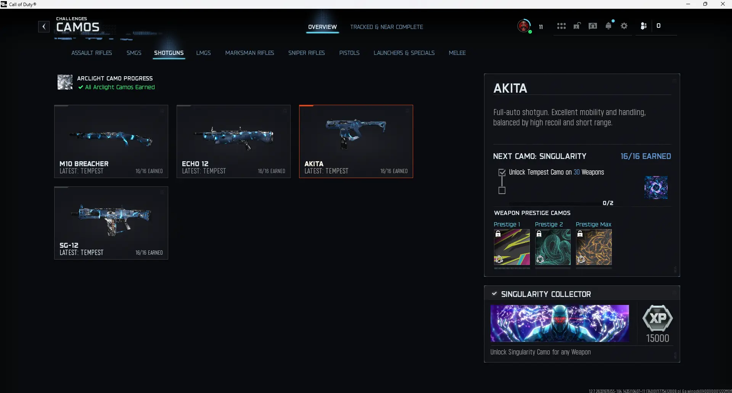Image resolution: width=732 pixels, height=393 pixels.
Task: Click the Prestige Max progress bar
Action: (594, 268)
